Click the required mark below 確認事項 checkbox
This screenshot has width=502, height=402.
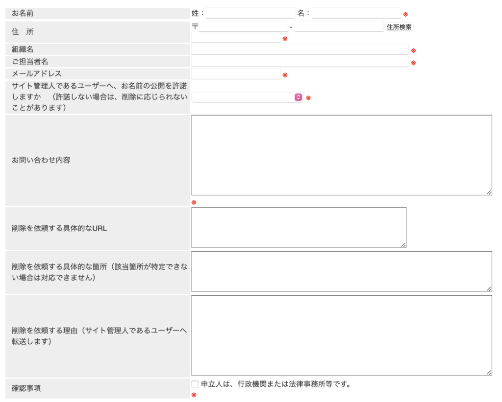[194, 395]
